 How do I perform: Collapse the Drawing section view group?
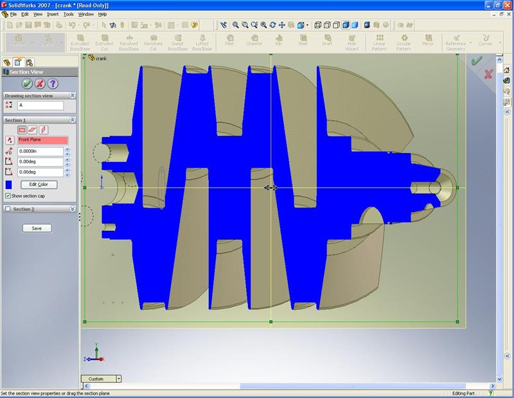coord(73,95)
